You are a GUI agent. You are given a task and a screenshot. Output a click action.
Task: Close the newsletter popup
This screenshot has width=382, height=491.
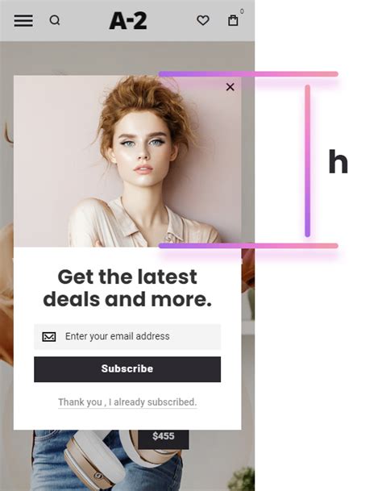230,87
